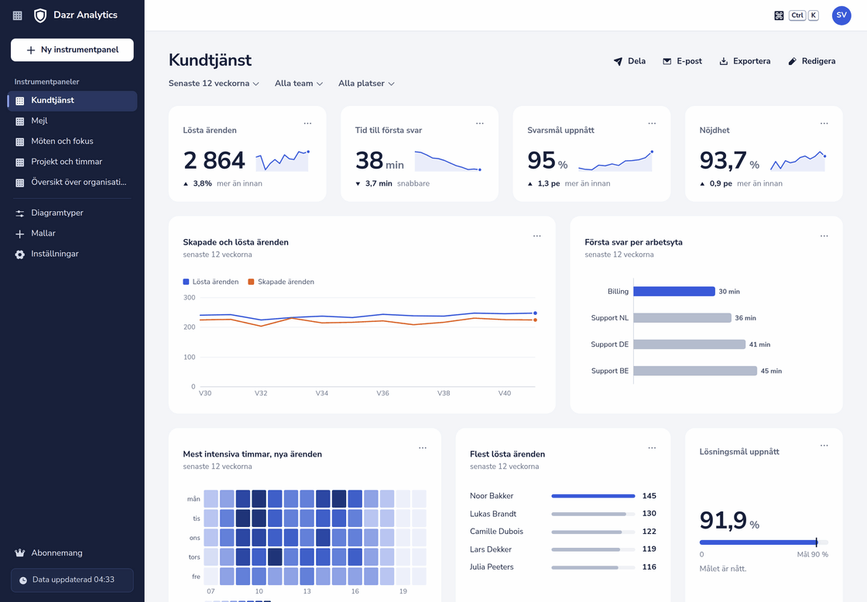
Task: Toggle Lösta ärenden legend series
Action: point(211,282)
